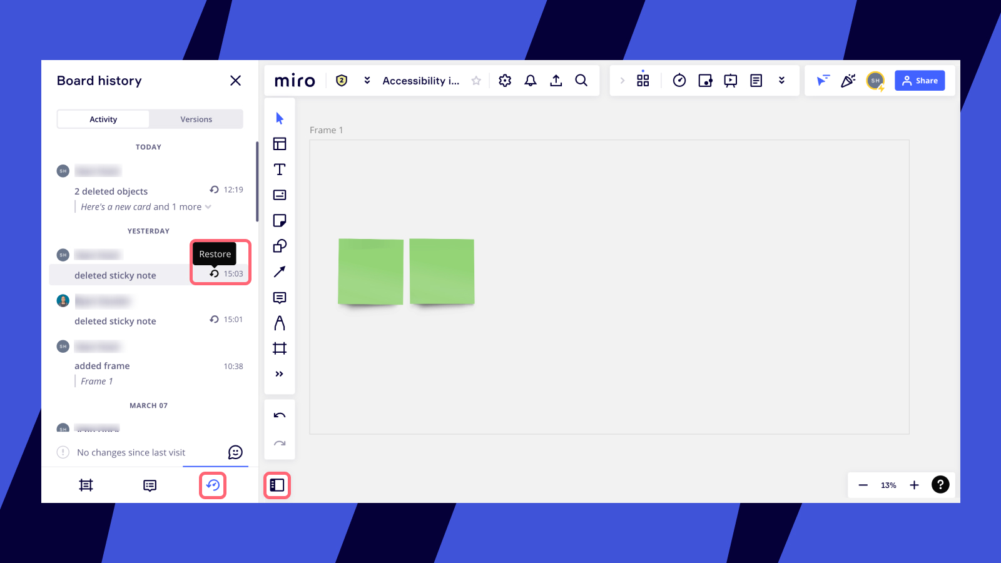Screen dimensions: 1001x563
Task: Open the Templates tool
Action: point(280,144)
